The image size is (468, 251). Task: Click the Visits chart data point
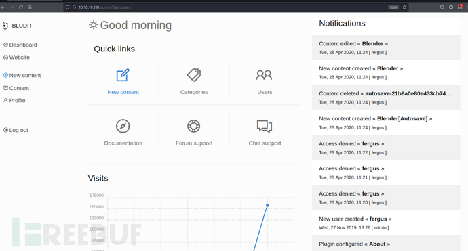(x=267, y=206)
